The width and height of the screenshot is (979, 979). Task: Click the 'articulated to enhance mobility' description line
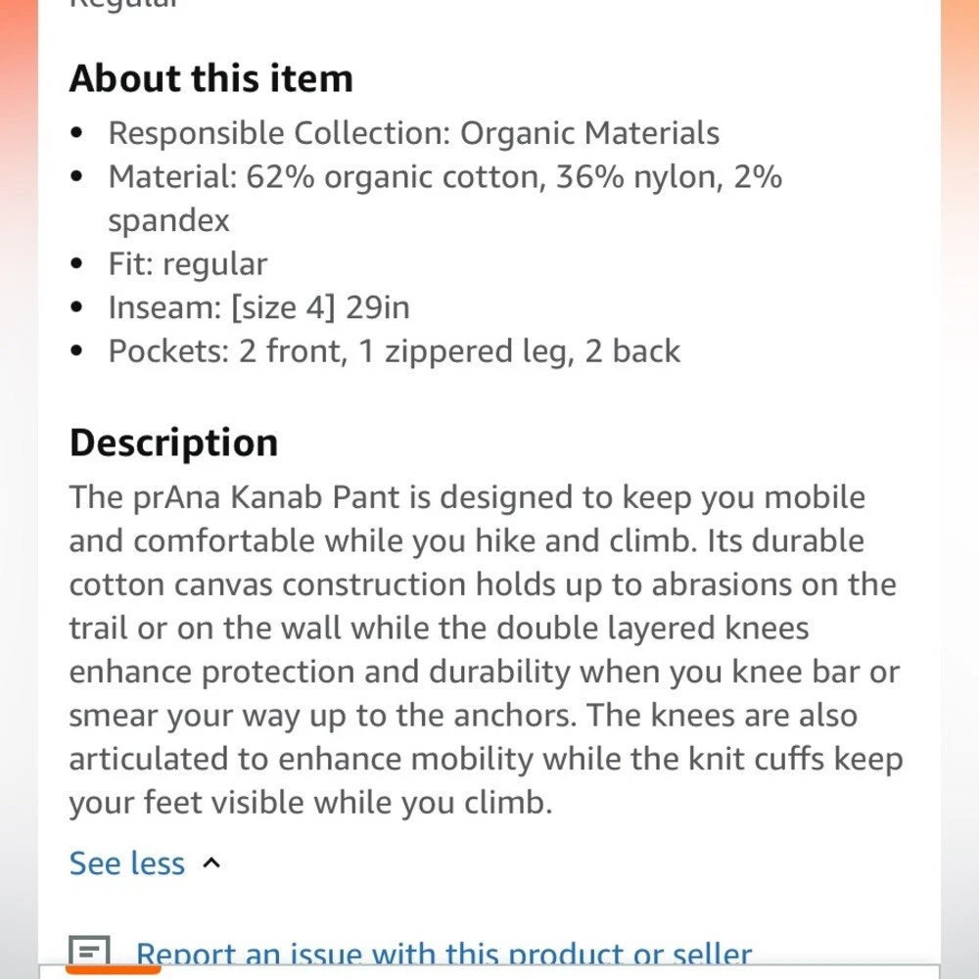pyautogui.click(x=486, y=759)
